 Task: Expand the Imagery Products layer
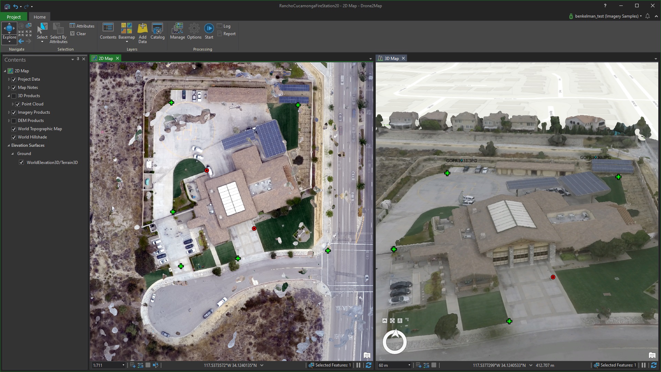[x=8, y=112]
